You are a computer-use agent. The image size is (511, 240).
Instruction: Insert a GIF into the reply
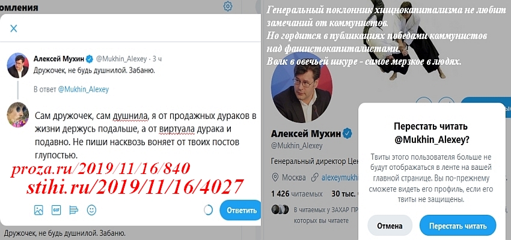tap(56, 211)
